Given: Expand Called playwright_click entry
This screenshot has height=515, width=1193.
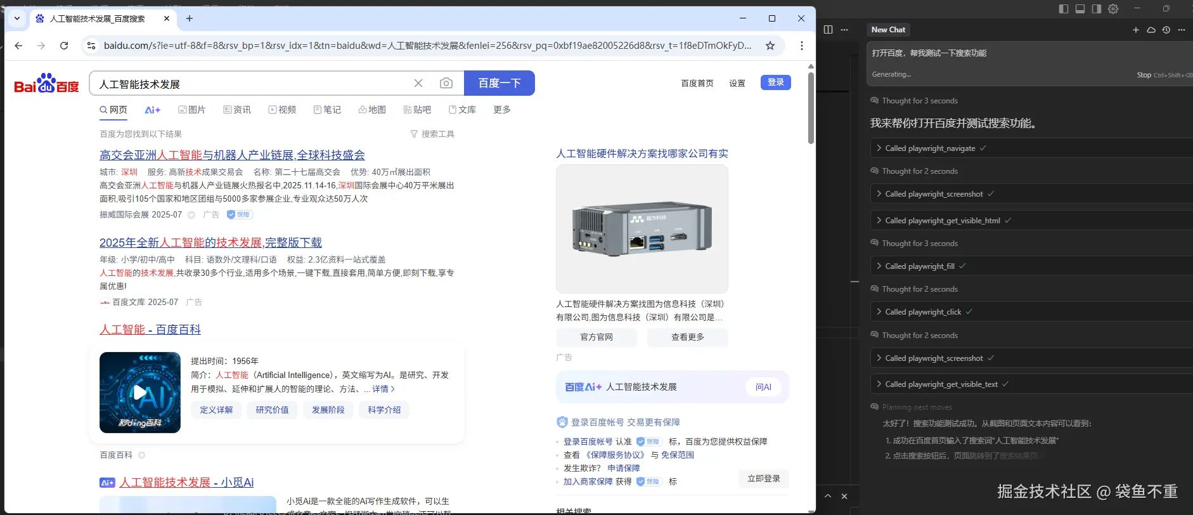Looking at the screenshot, I should [x=1031, y=311].
